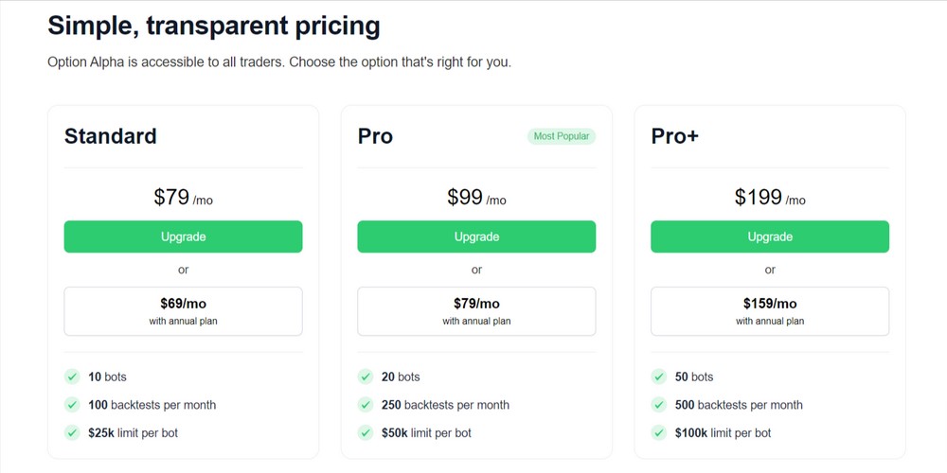Viewport: 947px width, 473px height.
Task: Select the $69/mo annual plan option
Action: tap(183, 311)
